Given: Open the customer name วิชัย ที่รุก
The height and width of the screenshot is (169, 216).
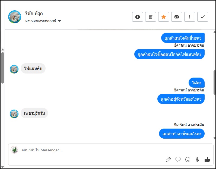Looking at the screenshot, I should click(x=34, y=13).
